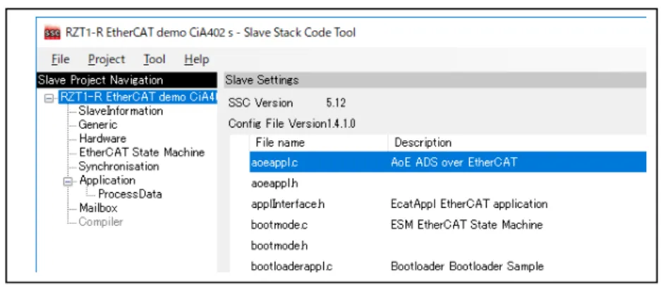Image resolution: width=661 pixels, height=288 pixels.
Task: Open the Help menu
Action: [x=196, y=59]
